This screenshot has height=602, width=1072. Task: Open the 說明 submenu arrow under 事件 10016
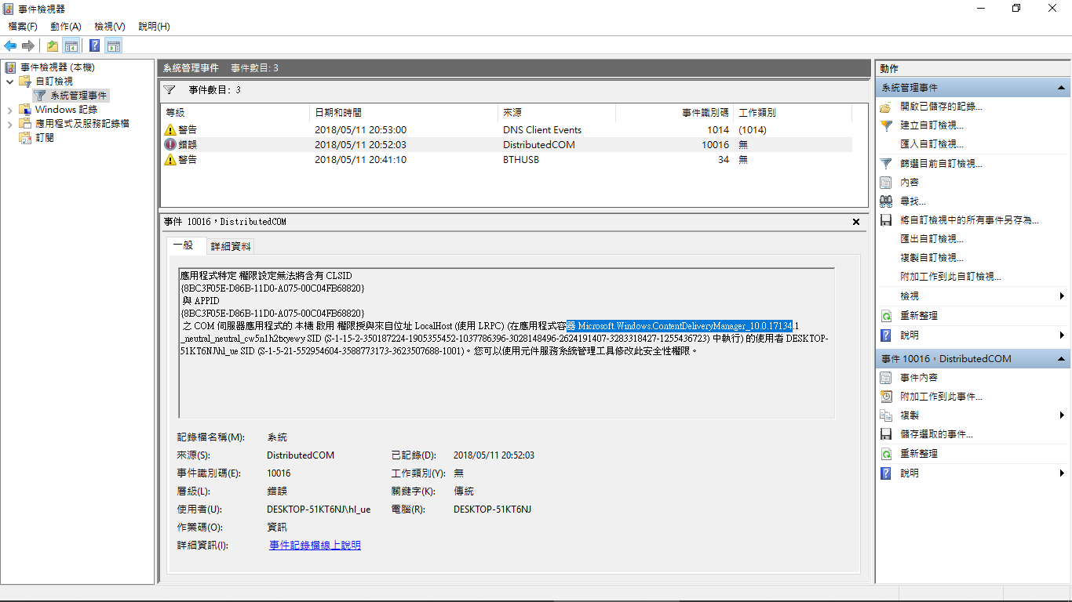tap(1062, 473)
